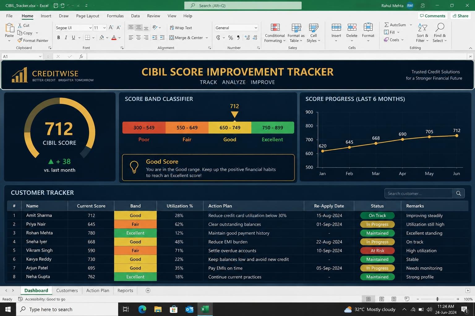The image size is (475, 316).
Task: Click the Font Color A swatch
Action: [114, 38]
